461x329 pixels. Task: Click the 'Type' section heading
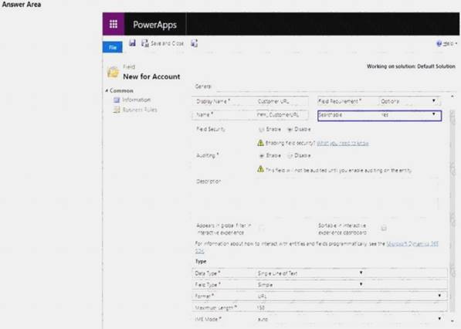[201, 261]
